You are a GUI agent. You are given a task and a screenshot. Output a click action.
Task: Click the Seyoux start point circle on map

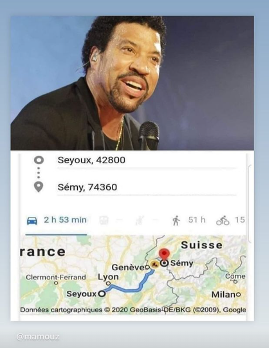coord(102,294)
